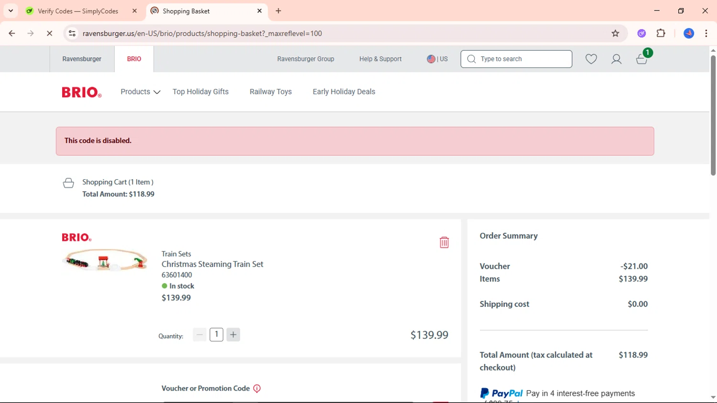
Task: View site information icon in address bar
Action: point(72,33)
